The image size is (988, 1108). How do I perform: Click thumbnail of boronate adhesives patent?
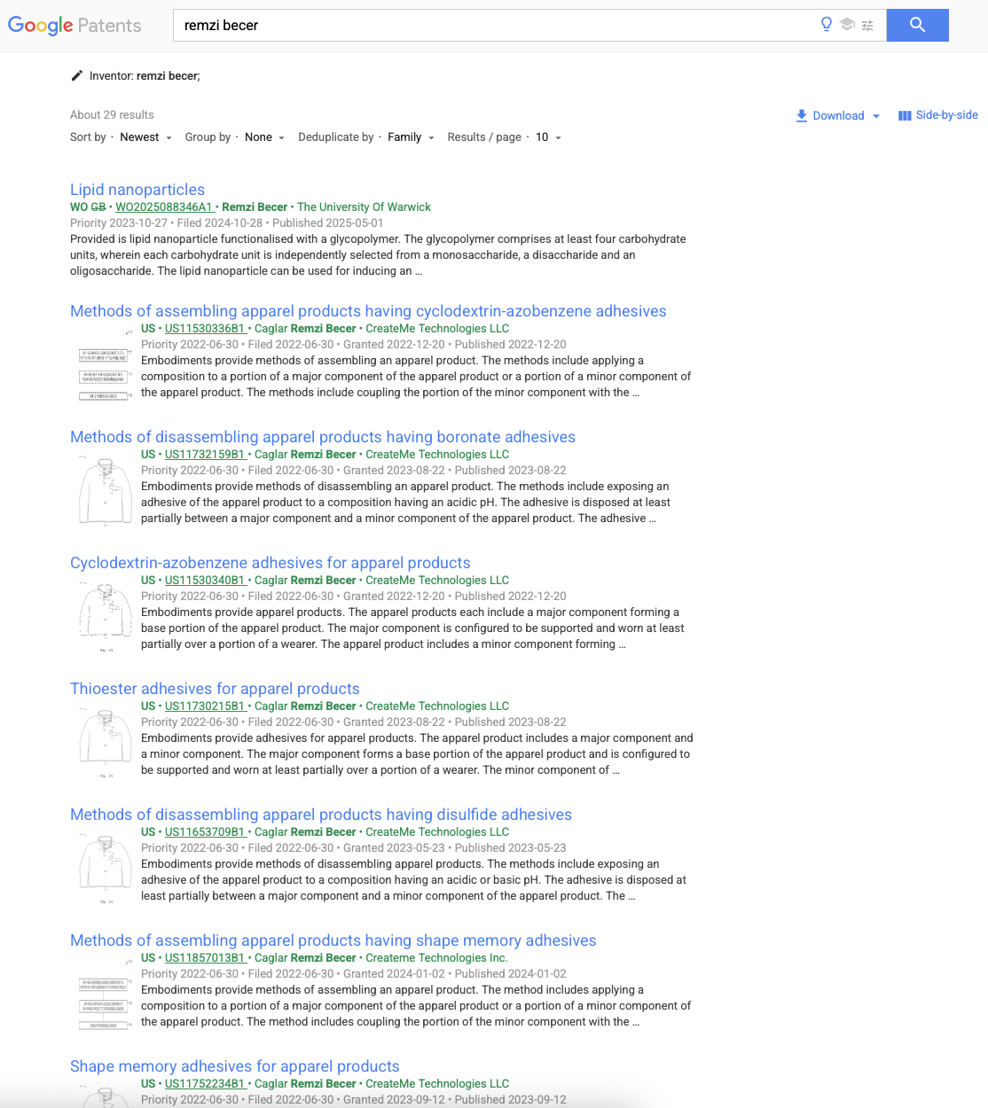click(105, 492)
